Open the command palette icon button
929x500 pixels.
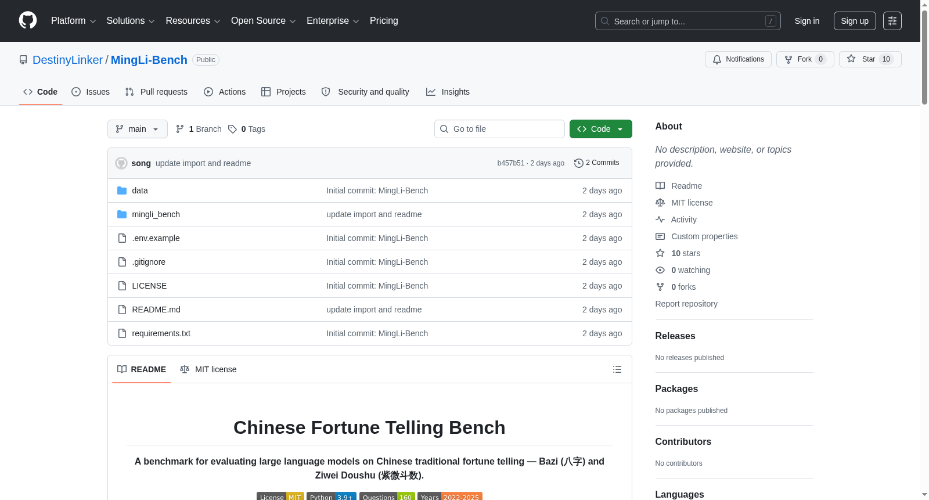892,21
